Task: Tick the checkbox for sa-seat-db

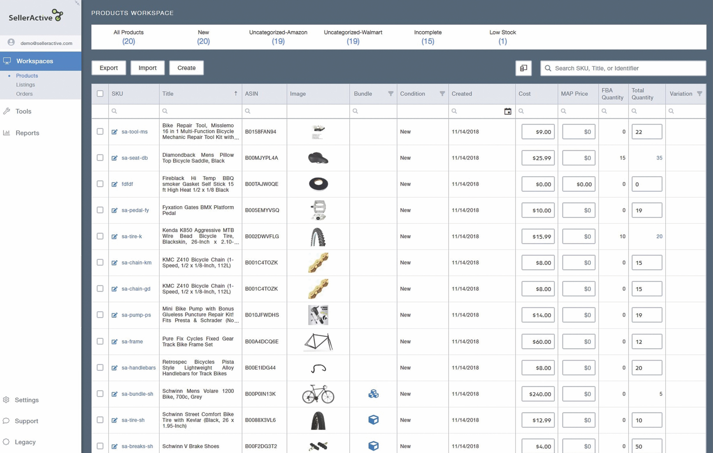Action: [100, 158]
